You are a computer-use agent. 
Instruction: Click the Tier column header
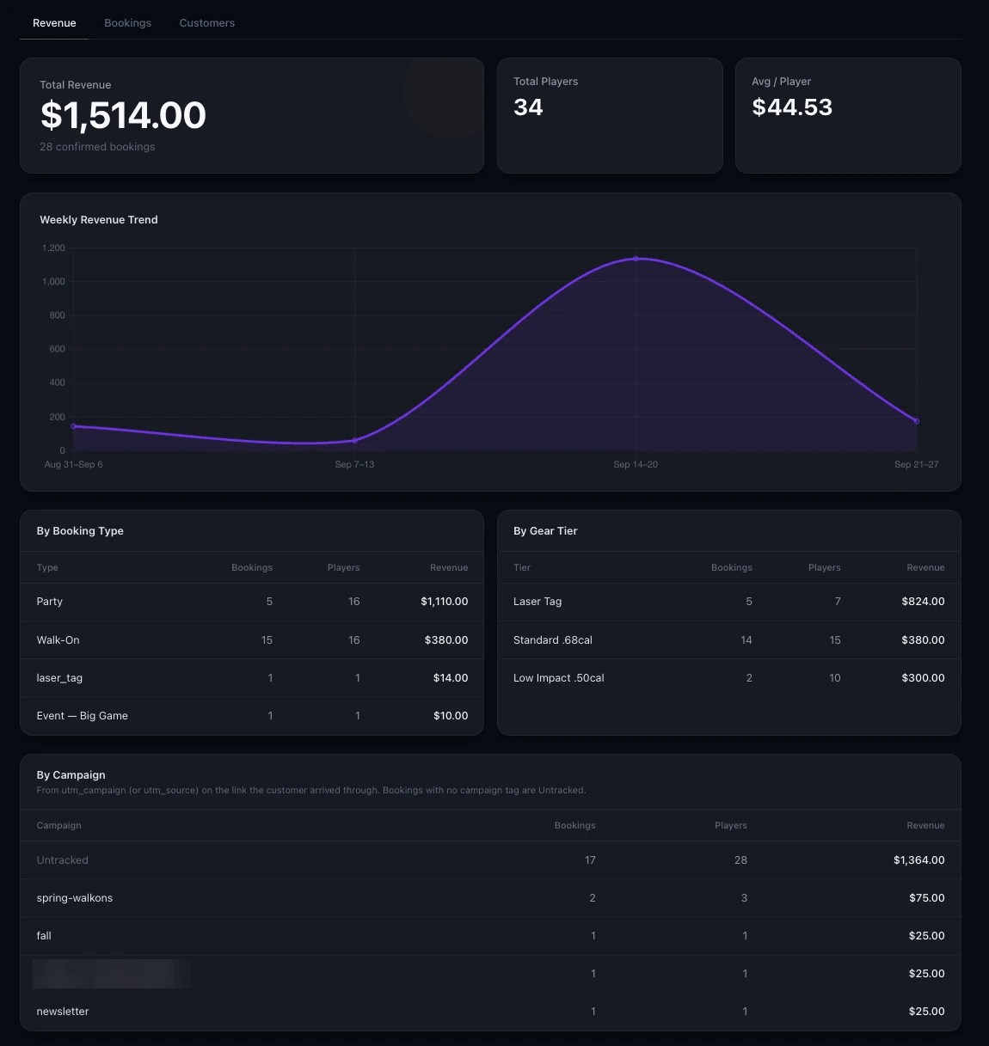[522, 568]
